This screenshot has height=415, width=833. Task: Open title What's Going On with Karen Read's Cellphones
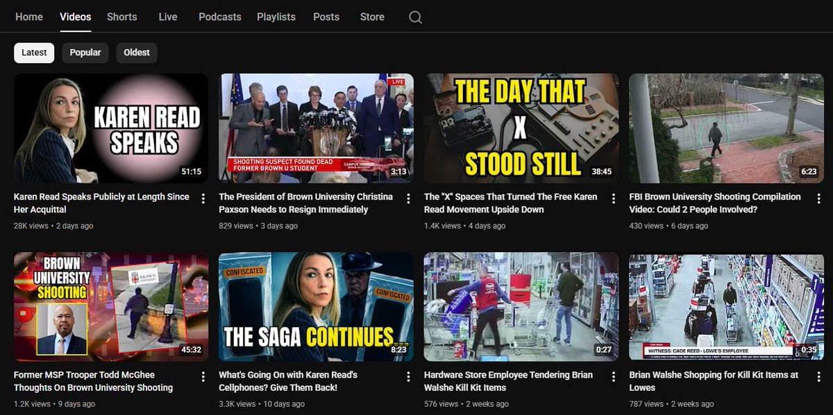[x=288, y=381]
